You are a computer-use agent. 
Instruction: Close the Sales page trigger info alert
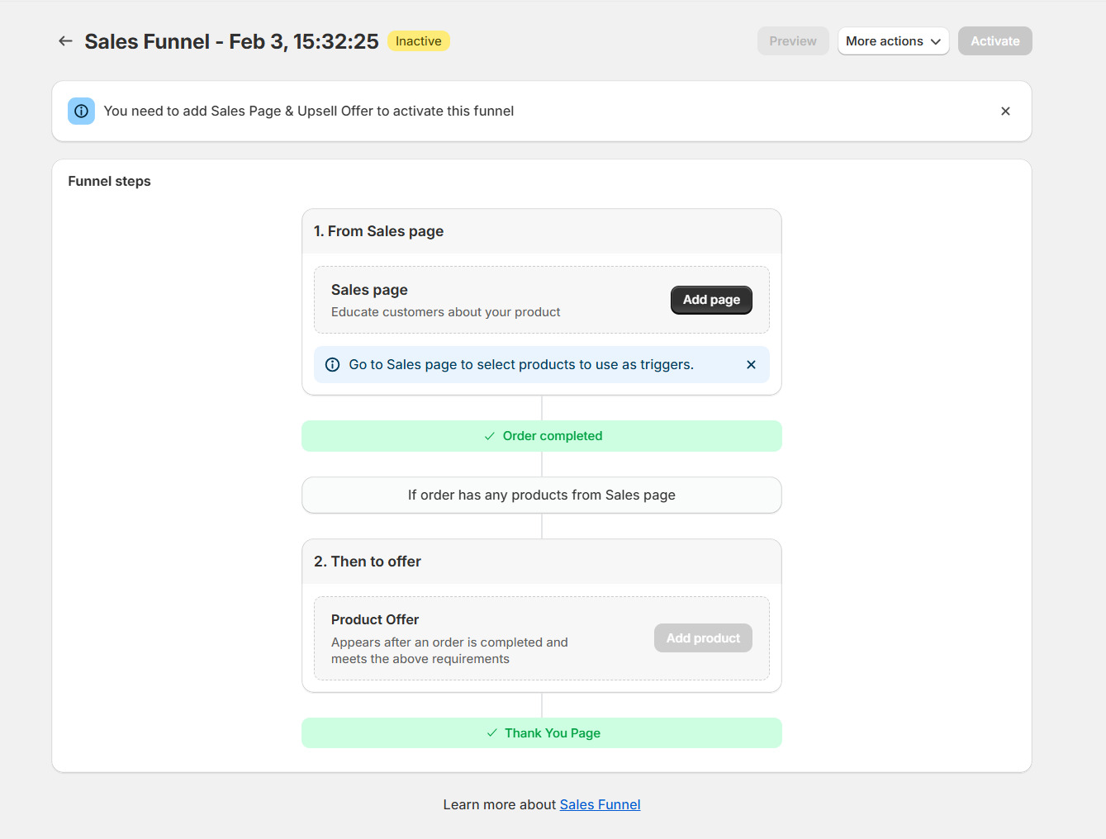pos(751,364)
